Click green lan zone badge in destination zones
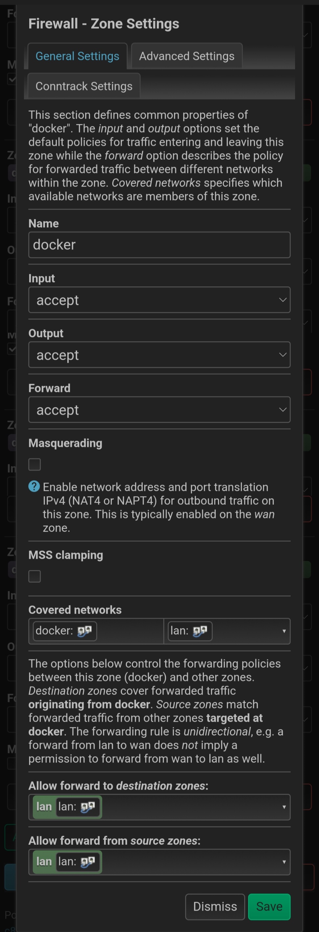 point(44,807)
